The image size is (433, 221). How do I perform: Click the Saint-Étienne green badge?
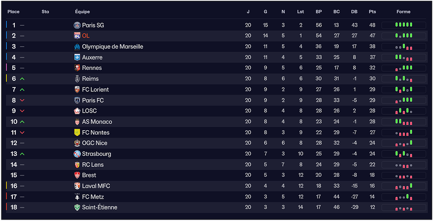point(77,208)
